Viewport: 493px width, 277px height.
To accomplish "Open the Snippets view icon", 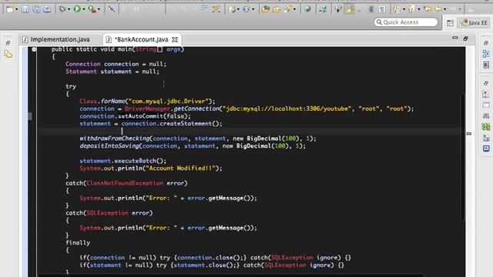I will point(486,138).
